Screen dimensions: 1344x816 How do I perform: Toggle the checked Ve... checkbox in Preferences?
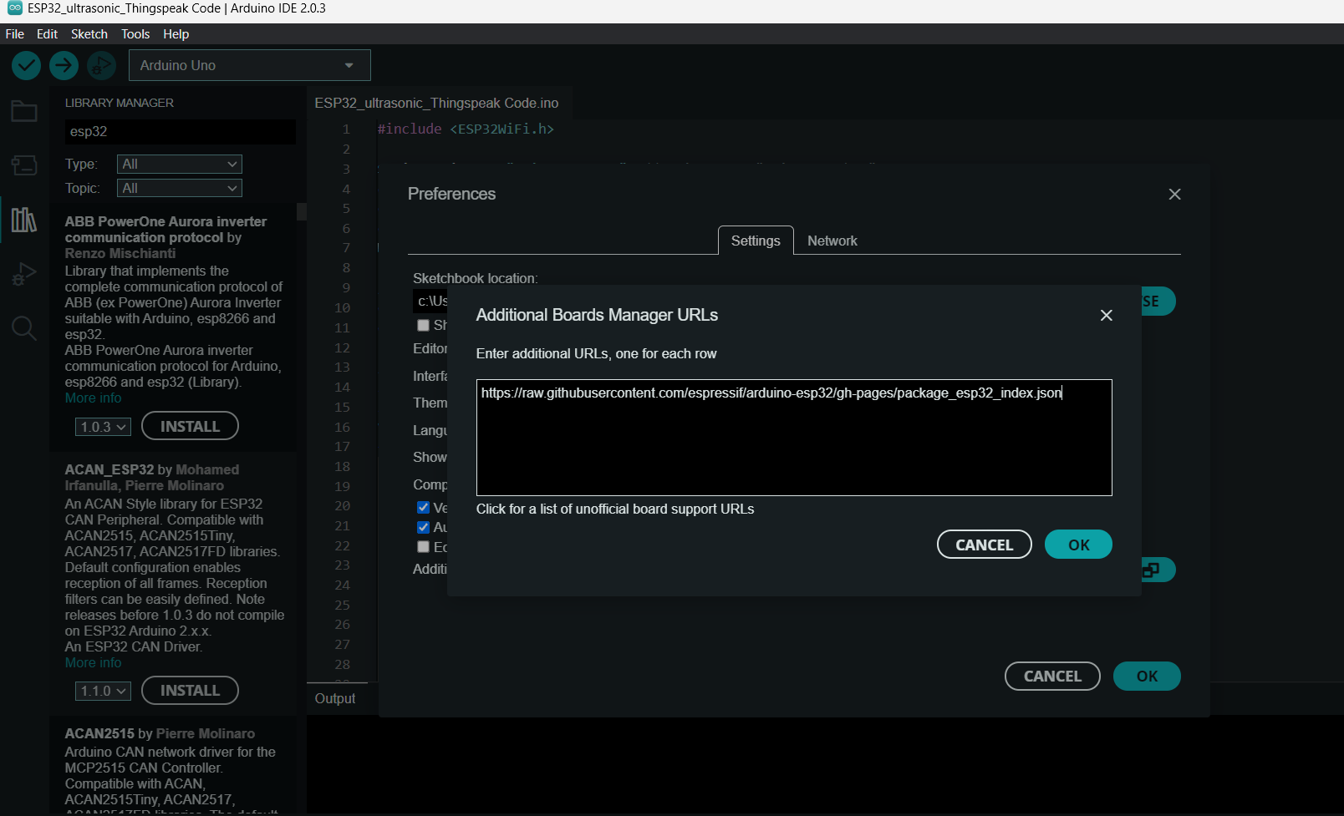tap(423, 507)
